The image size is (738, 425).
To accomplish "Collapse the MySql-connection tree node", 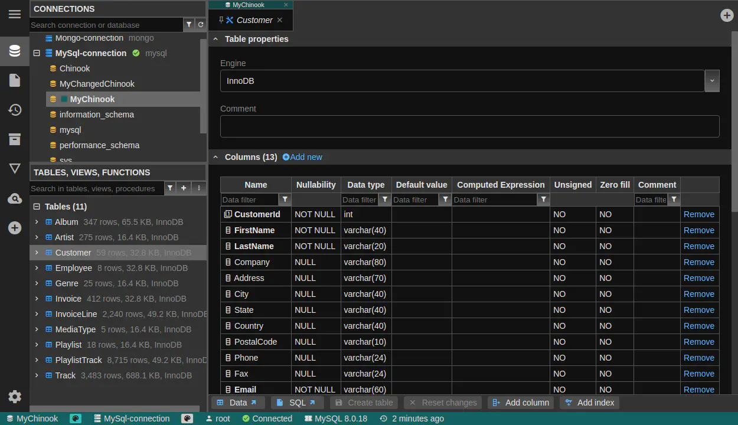I will 37,53.
